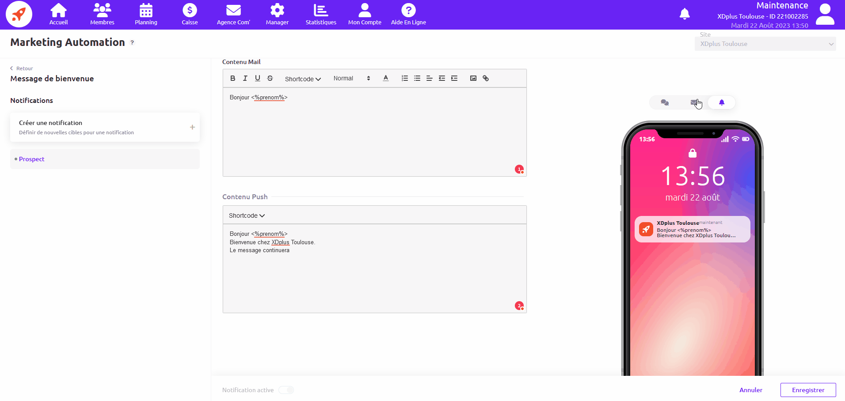Insert an ordered numbered list
This screenshot has height=401, width=845.
coord(405,78)
